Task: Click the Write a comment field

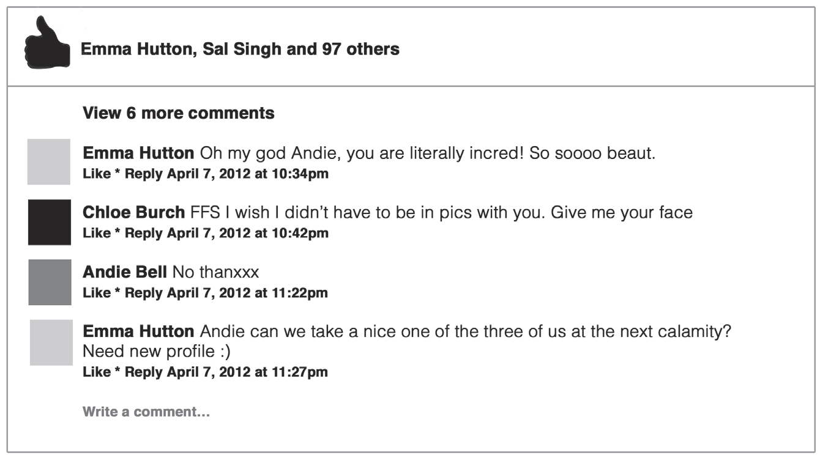Action: point(146,412)
